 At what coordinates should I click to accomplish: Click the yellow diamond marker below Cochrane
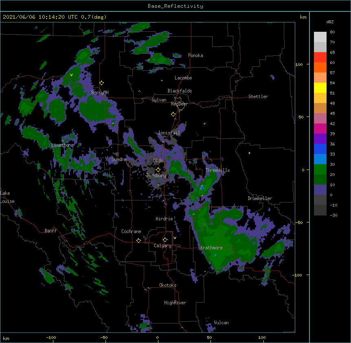tap(138, 240)
